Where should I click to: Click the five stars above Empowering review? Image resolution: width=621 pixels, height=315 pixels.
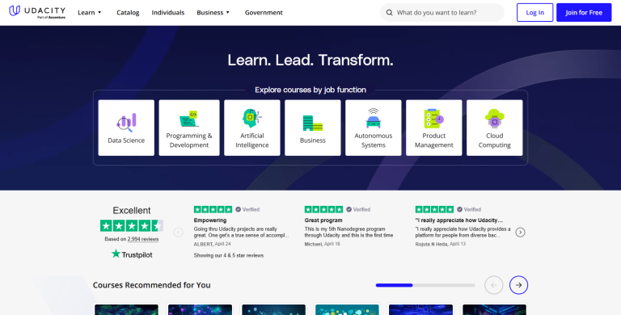coord(213,209)
